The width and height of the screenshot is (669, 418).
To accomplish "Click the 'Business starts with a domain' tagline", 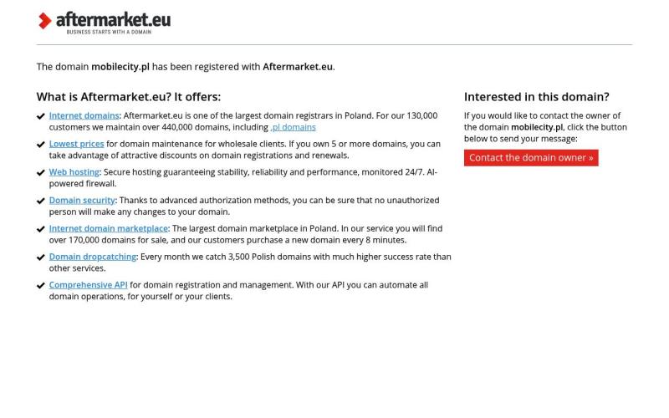I will point(109,32).
